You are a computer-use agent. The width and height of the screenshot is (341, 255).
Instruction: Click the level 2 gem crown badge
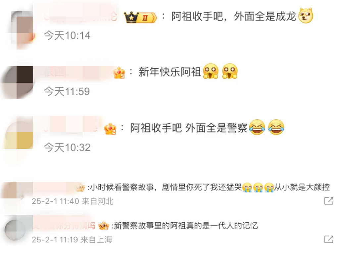[110, 129]
